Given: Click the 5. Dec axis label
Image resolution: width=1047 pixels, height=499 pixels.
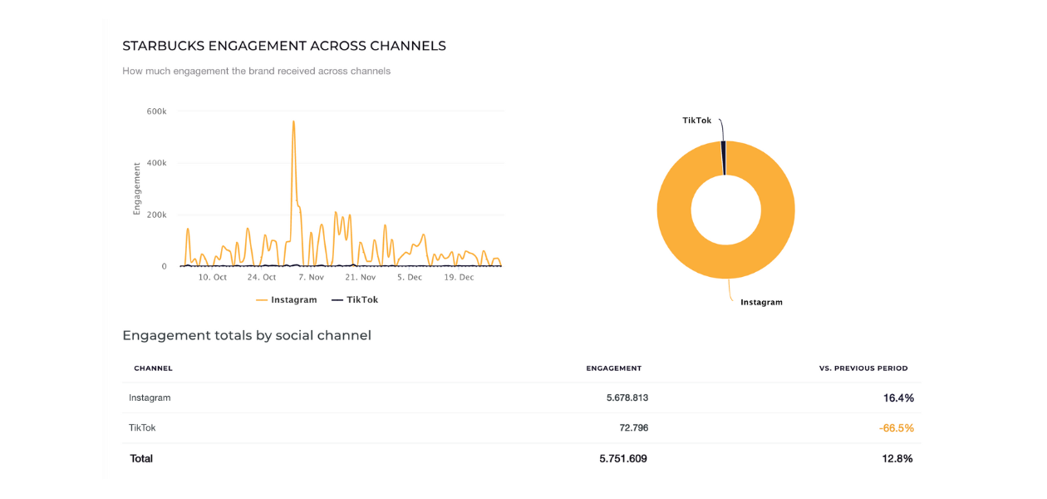Looking at the screenshot, I should [410, 277].
